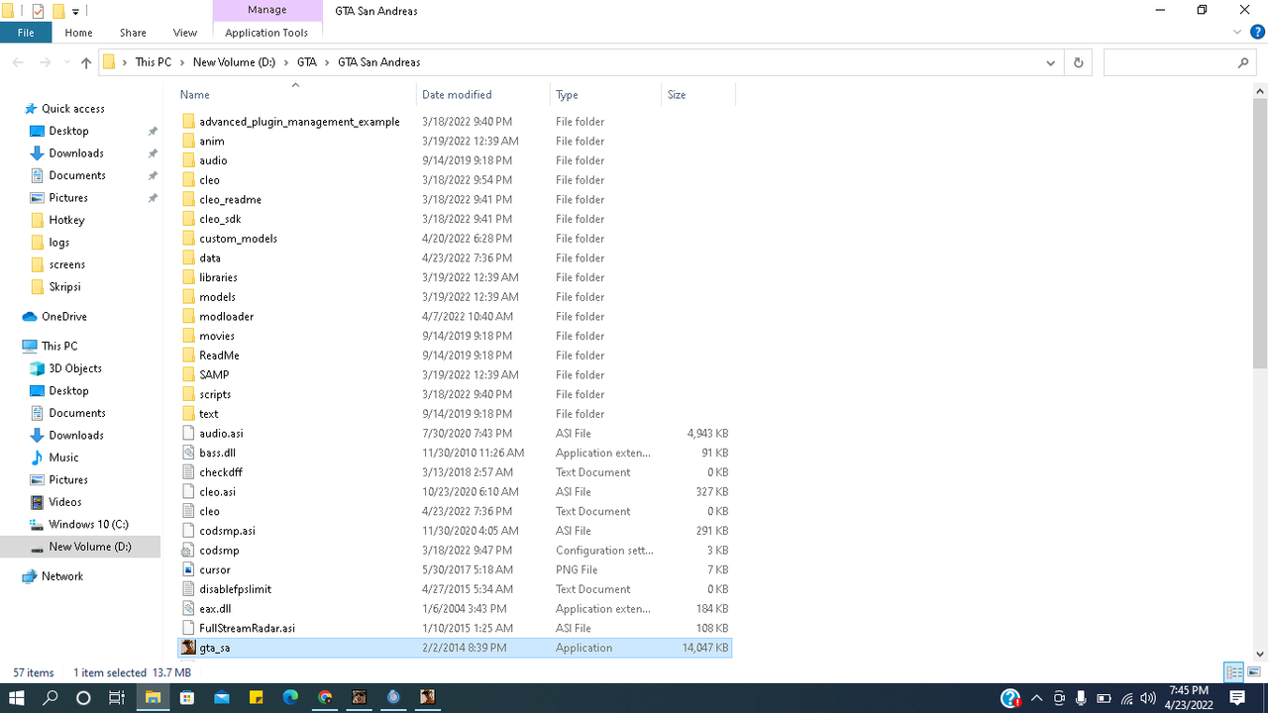The image size is (1268, 713).
Task: Click the bass.dll file icon
Action: click(x=188, y=453)
